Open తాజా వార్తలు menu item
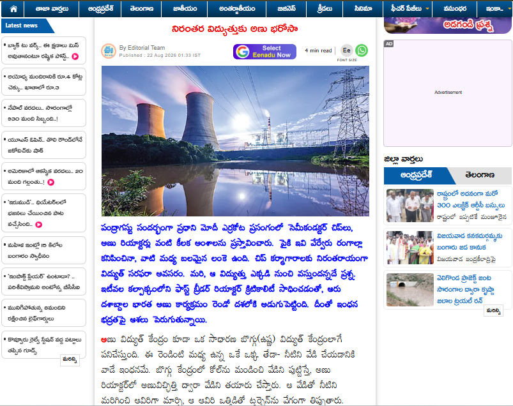513x406 pixels. (x=52, y=9)
